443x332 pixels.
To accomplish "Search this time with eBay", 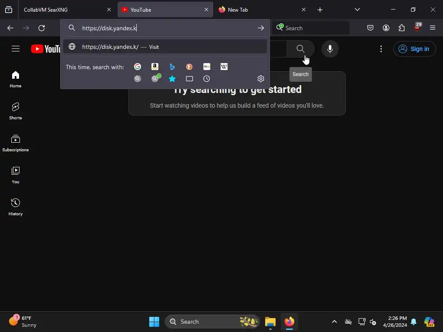I will (207, 67).
